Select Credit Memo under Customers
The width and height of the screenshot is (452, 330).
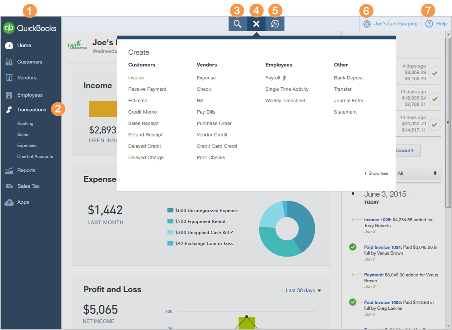(143, 112)
